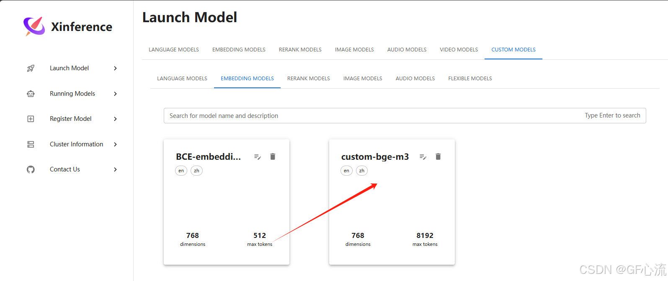Click the en tag on BCE-embedding card
The height and width of the screenshot is (281, 668).
(181, 171)
